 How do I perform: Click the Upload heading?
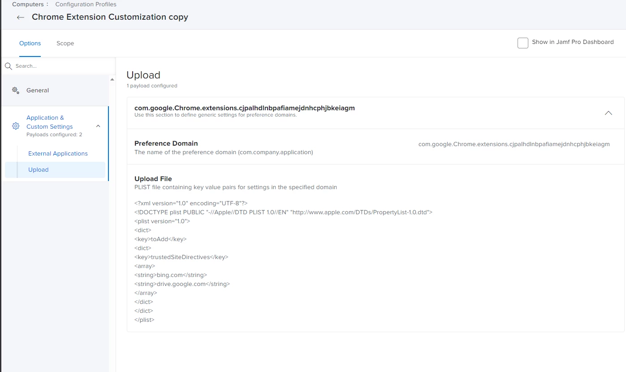click(x=143, y=75)
